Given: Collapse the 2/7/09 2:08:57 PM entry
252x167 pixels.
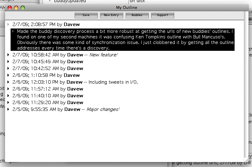Looking at the screenshot, I should (x=8, y=24).
